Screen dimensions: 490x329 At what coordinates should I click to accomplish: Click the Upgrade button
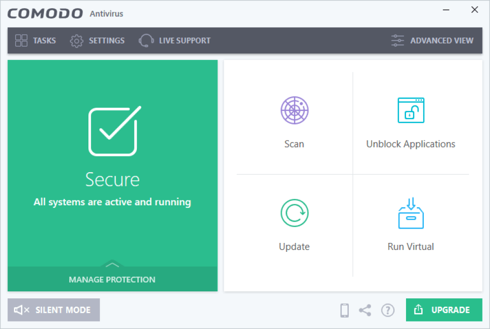pyautogui.click(x=444, y=310)
